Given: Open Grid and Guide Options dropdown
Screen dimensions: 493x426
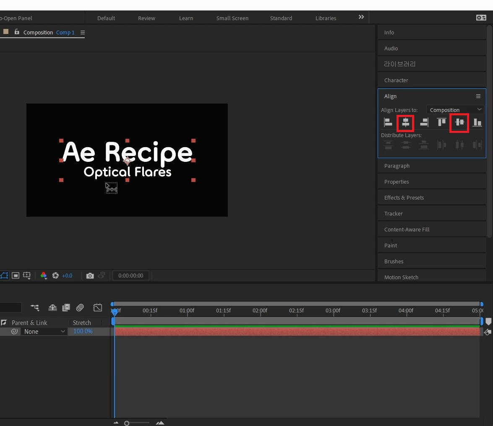Looking at the screenshot, I should click(27, 275).
